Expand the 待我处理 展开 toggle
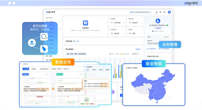This screenshot has height=110, width=202. click(x=78, y=41)
